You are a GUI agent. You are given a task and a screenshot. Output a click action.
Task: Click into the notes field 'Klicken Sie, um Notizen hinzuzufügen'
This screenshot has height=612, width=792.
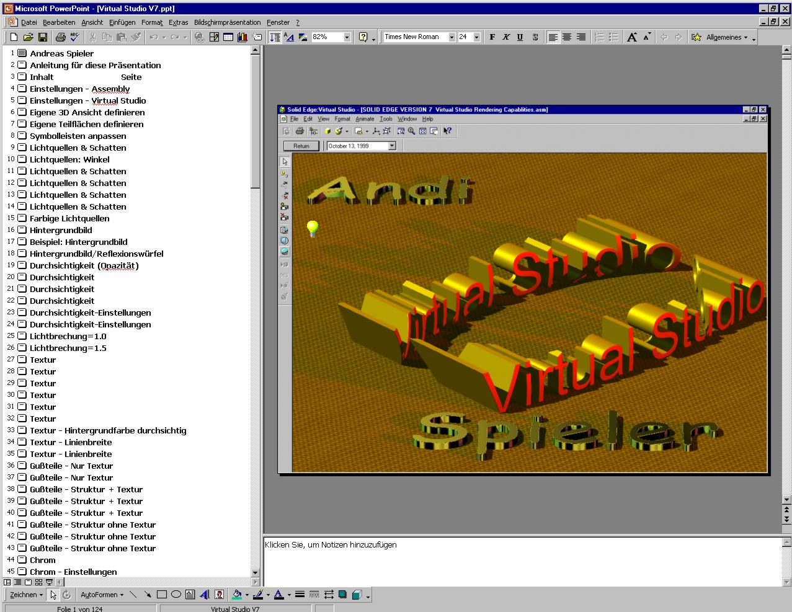coord(522,561)
